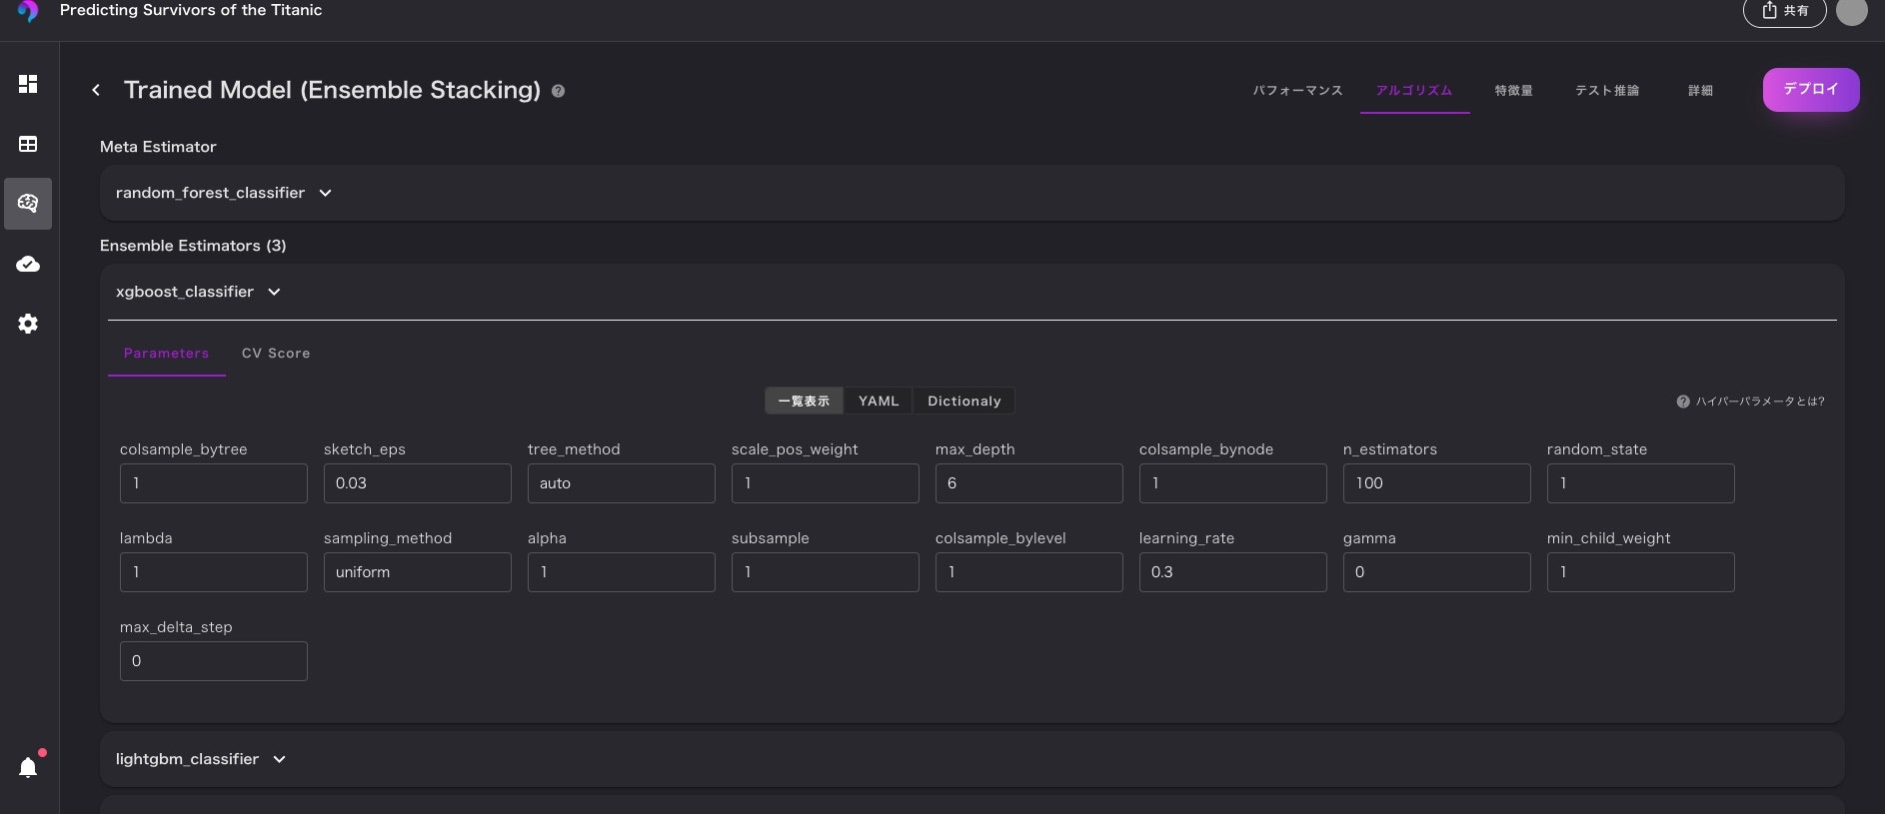Choose the YAML view toggle
The height and width of the screenshot is (814, 1885).
(x=879, y=401)
